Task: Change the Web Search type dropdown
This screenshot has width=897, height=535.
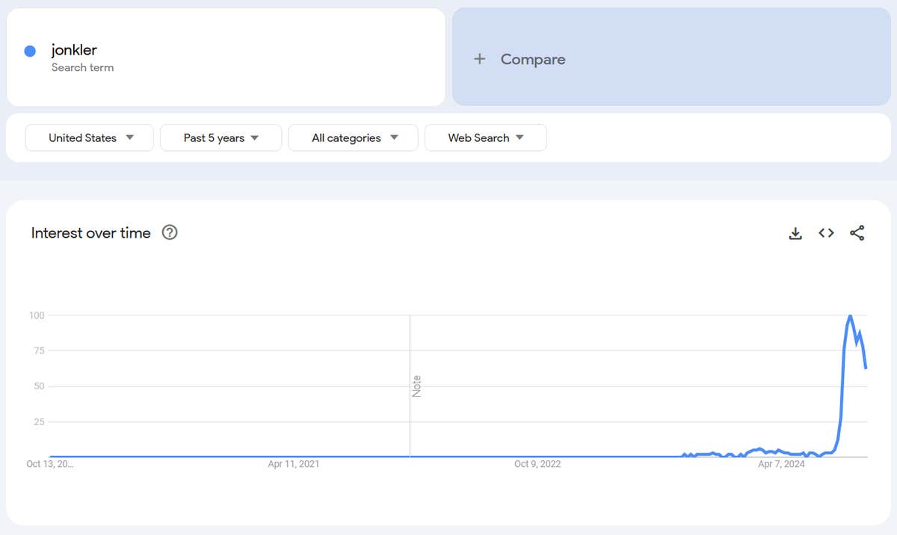Action: (x=485, y=137)
